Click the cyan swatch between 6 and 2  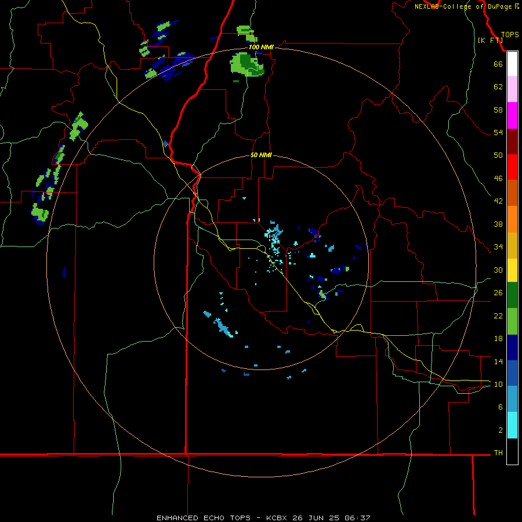pyautogui.click(x=512, y=425)
